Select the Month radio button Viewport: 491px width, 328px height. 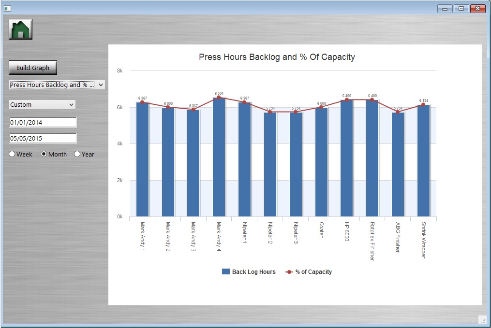tap(44, 155)
